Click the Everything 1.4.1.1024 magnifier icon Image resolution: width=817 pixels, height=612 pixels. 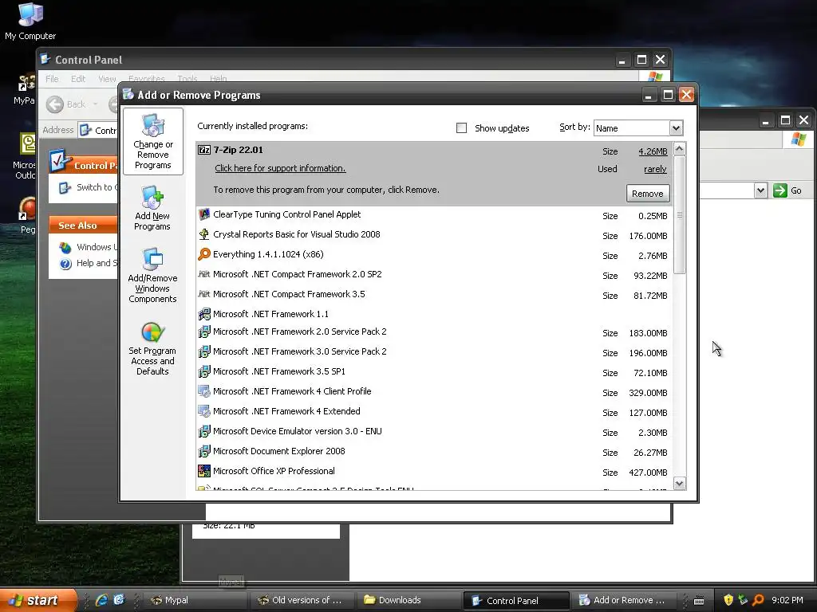click(x=204, y=254)
